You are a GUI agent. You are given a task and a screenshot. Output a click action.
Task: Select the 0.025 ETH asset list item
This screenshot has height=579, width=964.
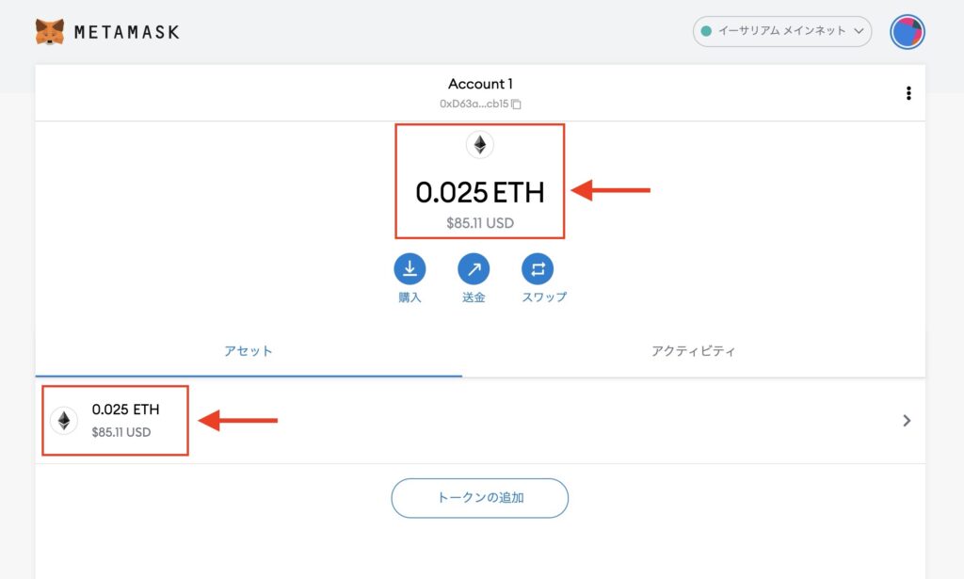[480, 421]
